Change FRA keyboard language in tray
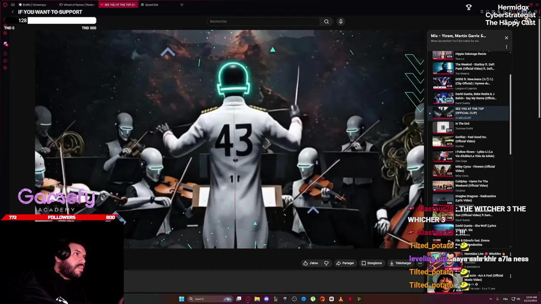 click(505, 299)
